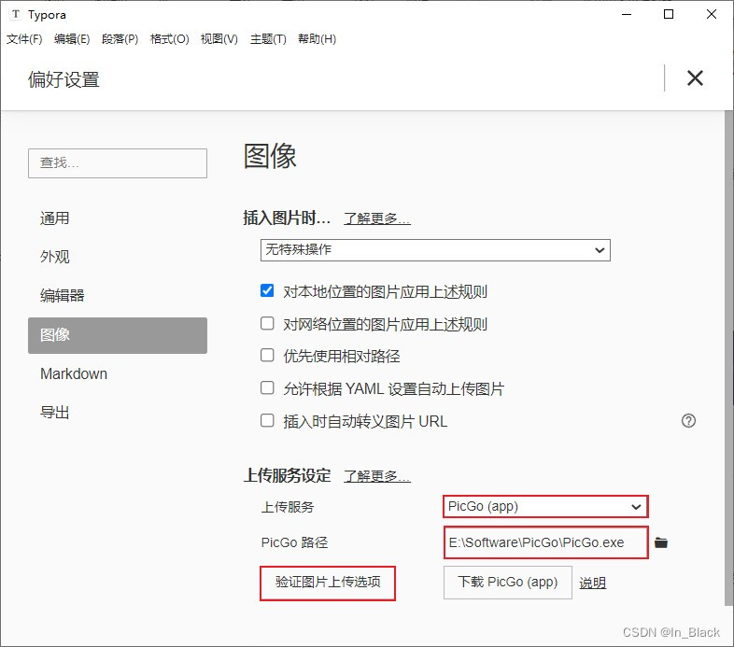Screen dimensions: 734x647
Task: Close the preferences panel with the X icon
Action: pyautogui.click(x=695, y=78)
